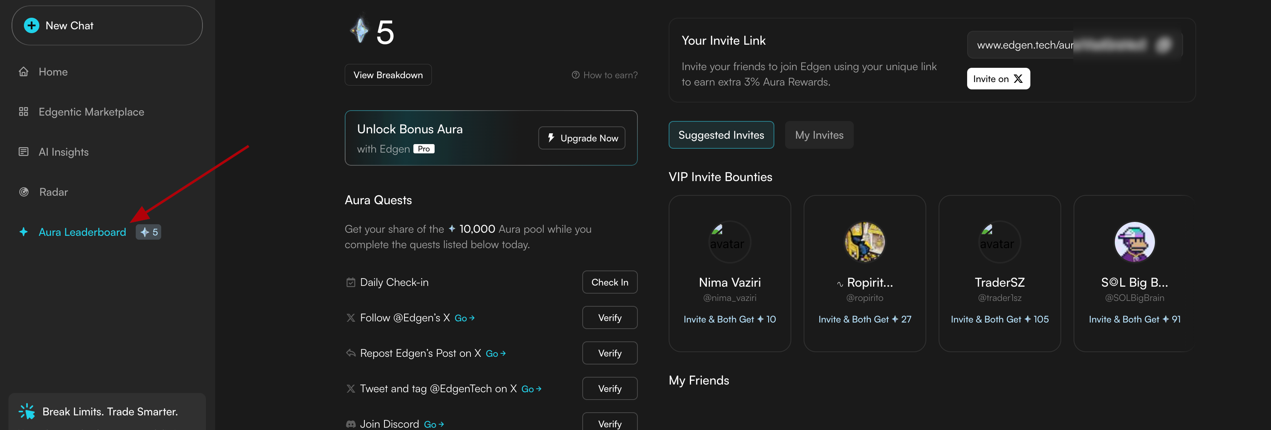Verify the Repost Edgen's Post quest
The width and height of the screenshot is (1271, 430).
(609, 353)
